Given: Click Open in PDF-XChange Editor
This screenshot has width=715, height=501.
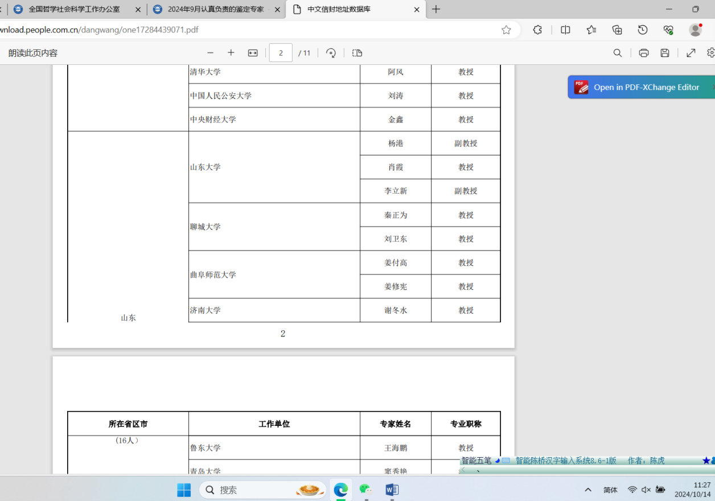Looking at the screenshot, I should point(641,87).
